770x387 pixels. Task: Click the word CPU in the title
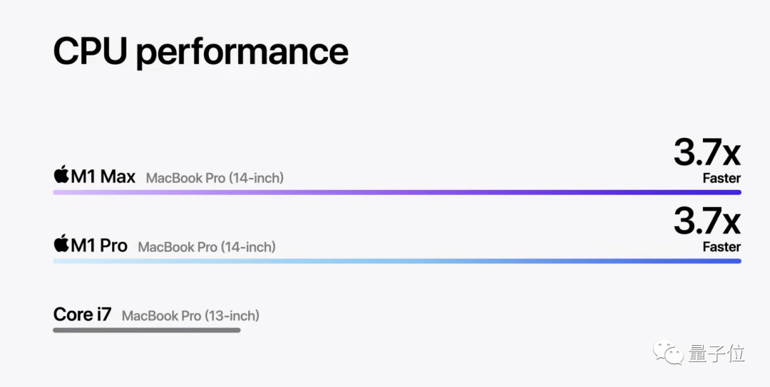(x=90, y=51)
